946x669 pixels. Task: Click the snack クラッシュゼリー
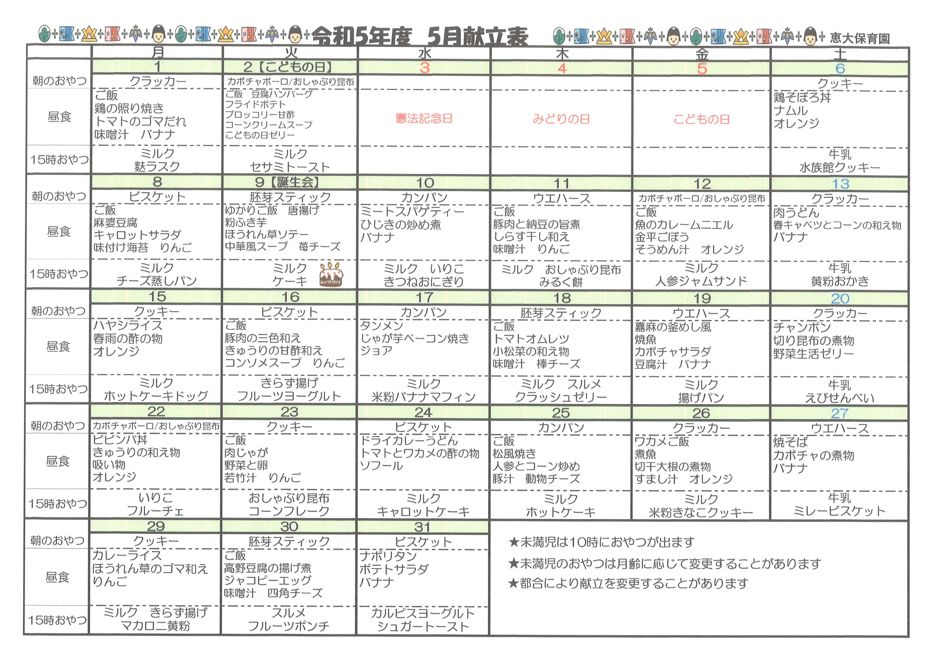tap(561, 397)
